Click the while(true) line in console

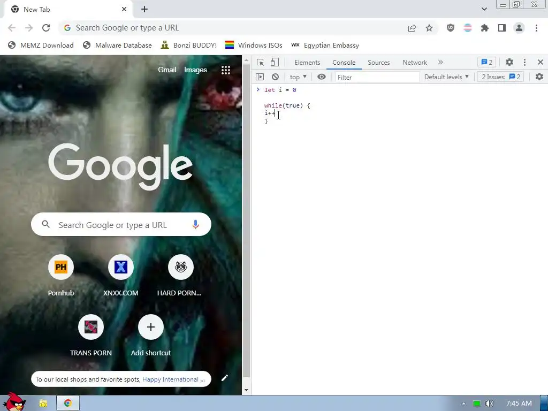tap(287, 105)
